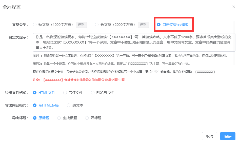Viewport: 240px width, 145px height.
Task: Click the red 注意 warning text
Action: coord(79,80)
